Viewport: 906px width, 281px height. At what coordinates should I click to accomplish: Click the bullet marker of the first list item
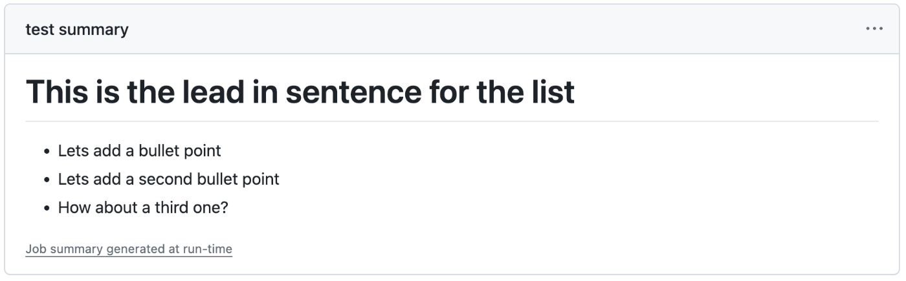[x=47, y=152]
